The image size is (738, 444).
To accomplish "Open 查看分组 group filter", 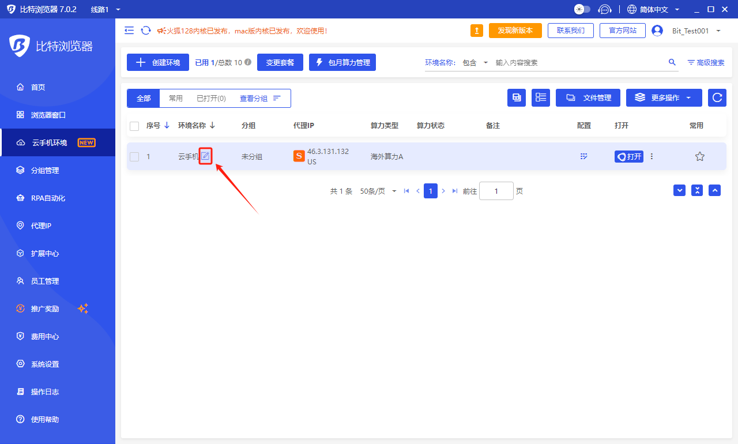I will click(260, 99).
